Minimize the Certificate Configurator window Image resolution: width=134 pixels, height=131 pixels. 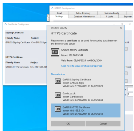114,24
